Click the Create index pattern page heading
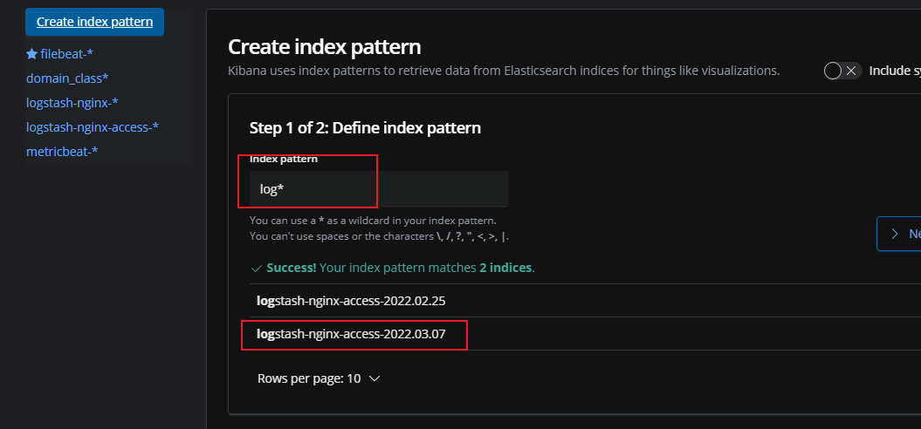 pyautogui.click(x=324, y=47)
